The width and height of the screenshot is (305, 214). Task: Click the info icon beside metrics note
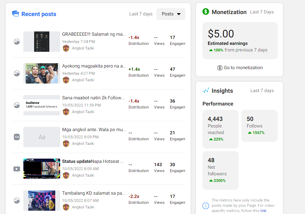pos(206,206)
